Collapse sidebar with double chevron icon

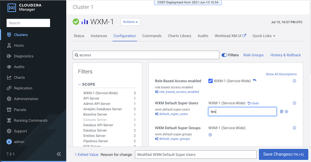pos(58,154)
